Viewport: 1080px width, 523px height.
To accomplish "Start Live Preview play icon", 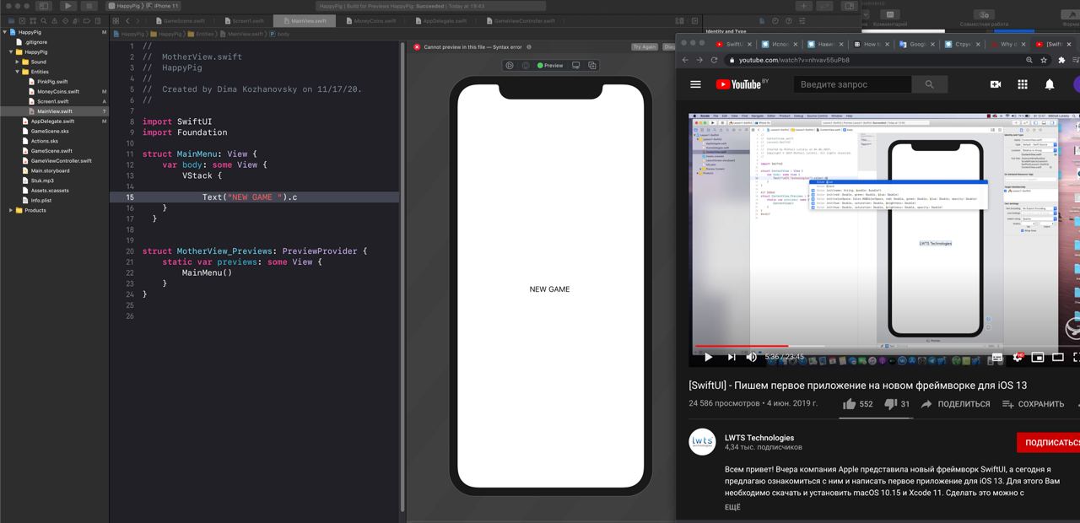I will coord(510,65).
